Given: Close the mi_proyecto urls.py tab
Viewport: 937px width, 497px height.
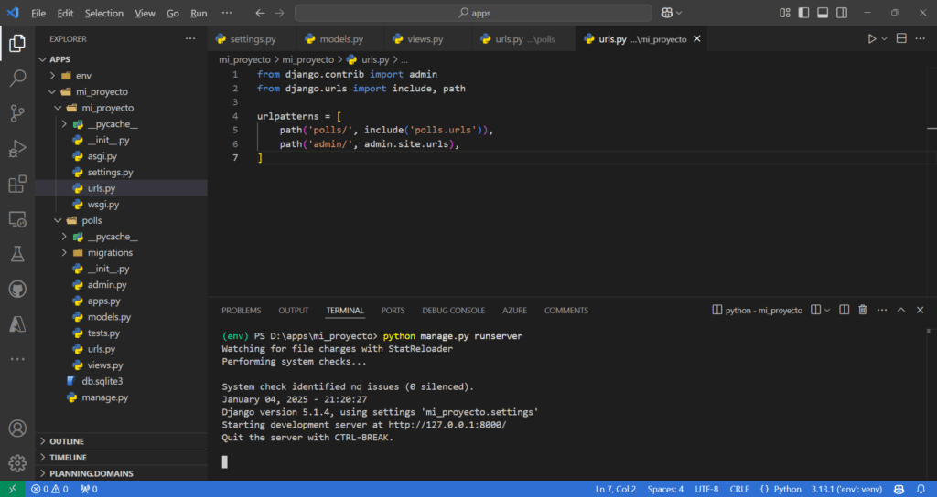Looking at the screenshot, I should [x=696, y=38].
